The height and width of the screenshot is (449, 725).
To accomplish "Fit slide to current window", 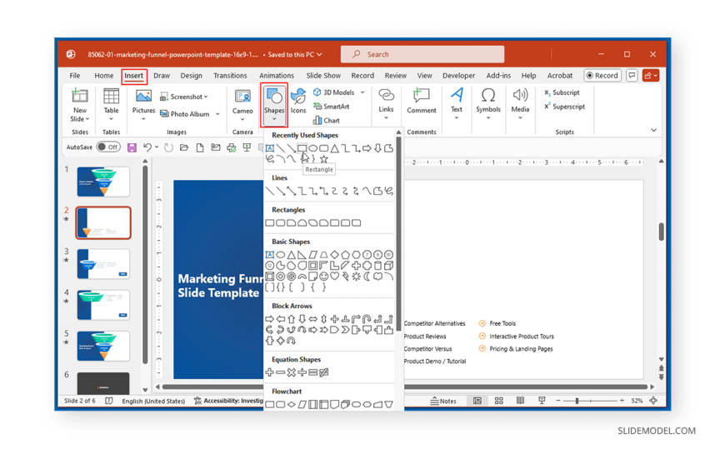I will (x=653, y=401).
